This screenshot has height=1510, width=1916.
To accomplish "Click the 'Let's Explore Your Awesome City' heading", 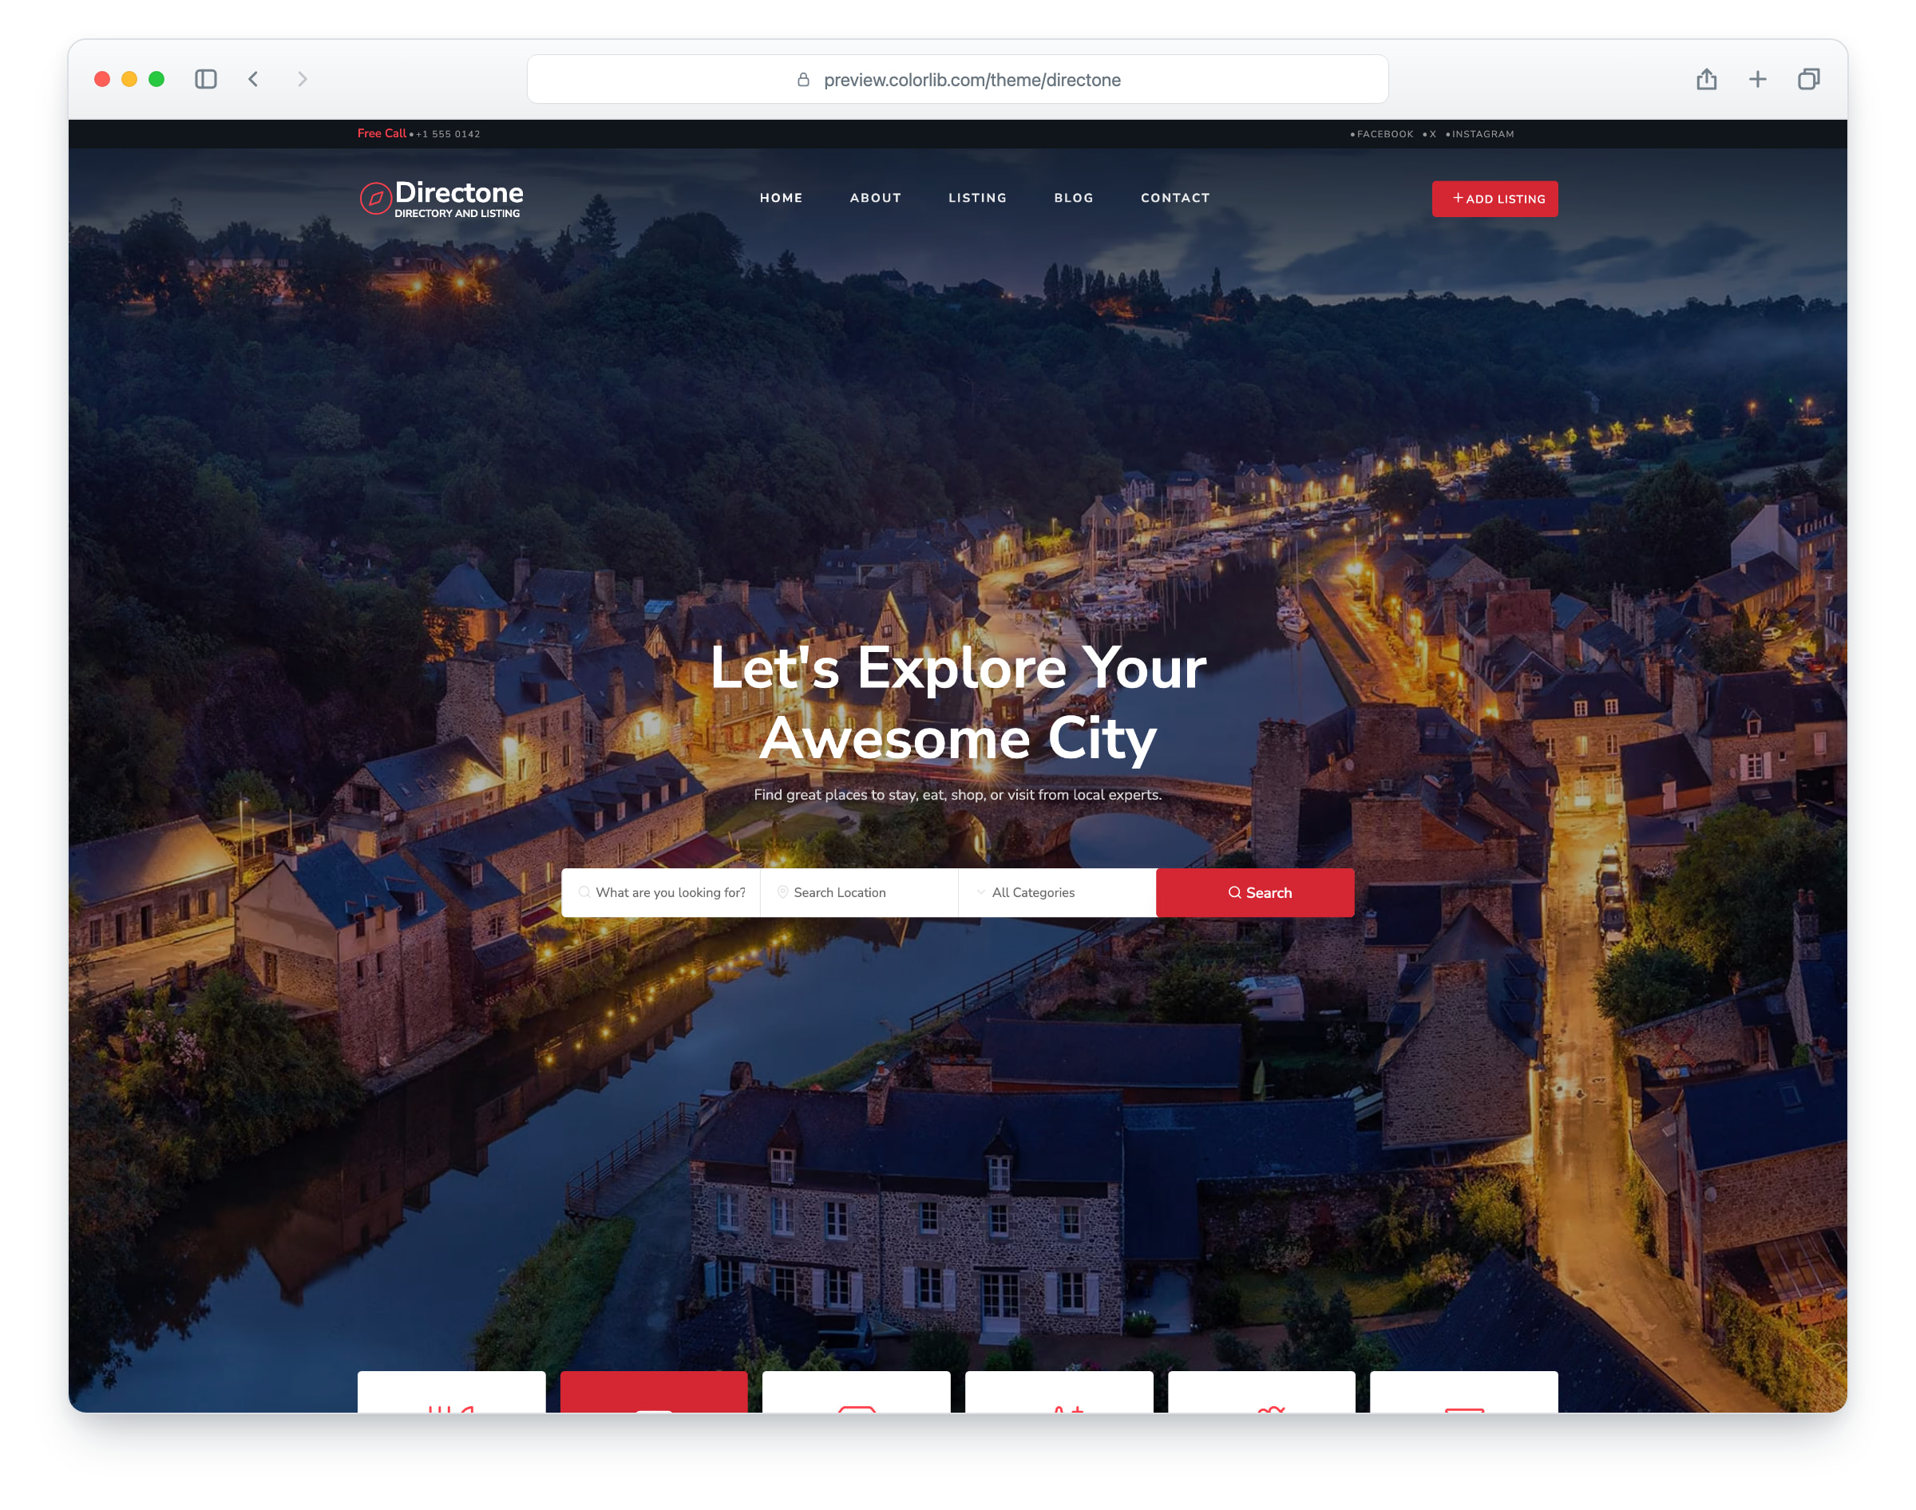I will [957, 702].
